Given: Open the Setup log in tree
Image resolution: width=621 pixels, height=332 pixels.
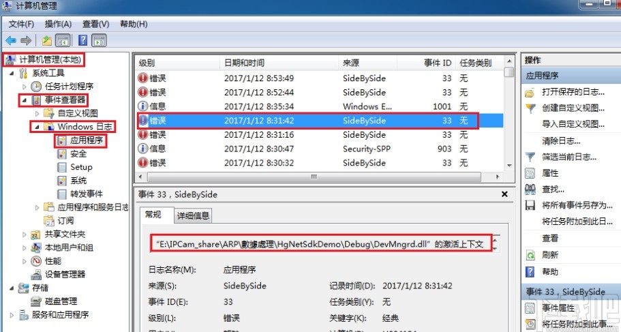Looking at the screenshot, I should tap(81, 167).
